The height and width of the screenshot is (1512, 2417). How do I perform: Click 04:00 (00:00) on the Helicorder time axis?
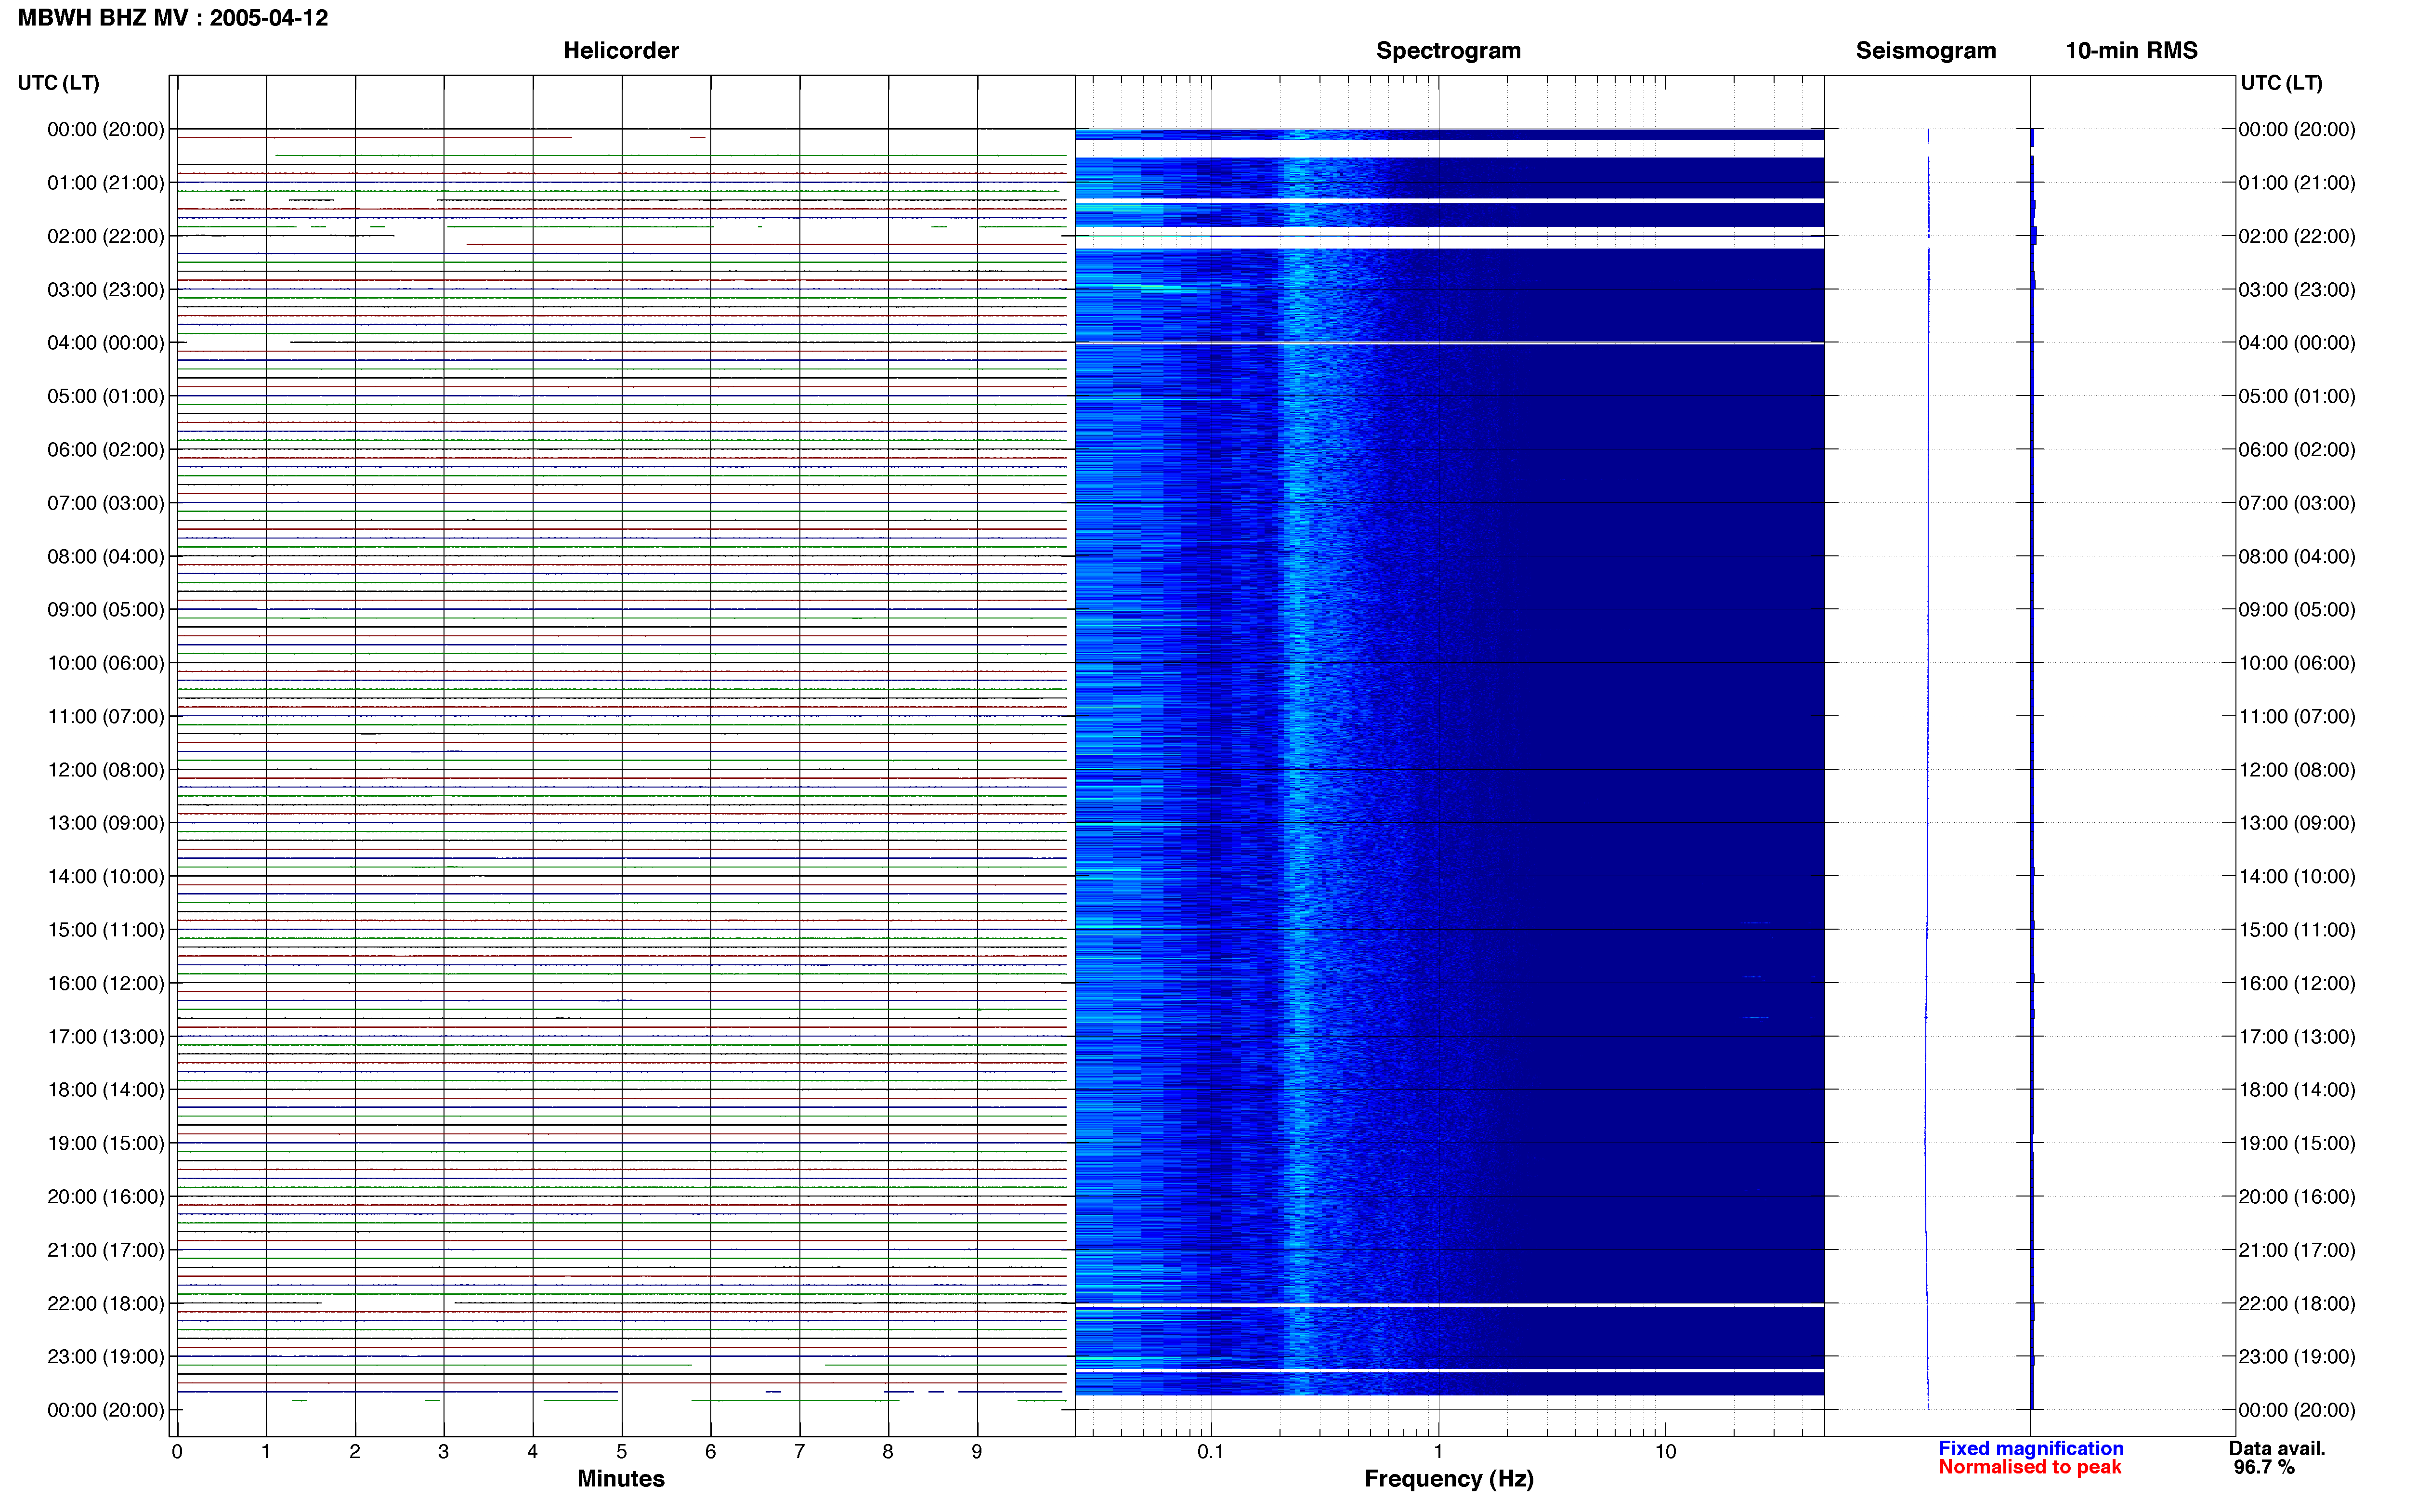(106, 343)
